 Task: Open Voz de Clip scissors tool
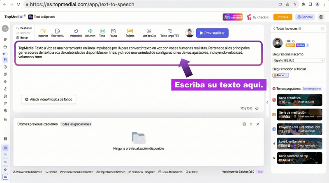point(149,33)
